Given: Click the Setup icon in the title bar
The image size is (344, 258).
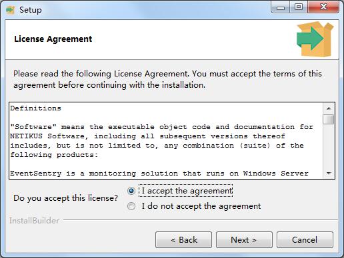Looking at the screenshot, I should coord(10,10).
